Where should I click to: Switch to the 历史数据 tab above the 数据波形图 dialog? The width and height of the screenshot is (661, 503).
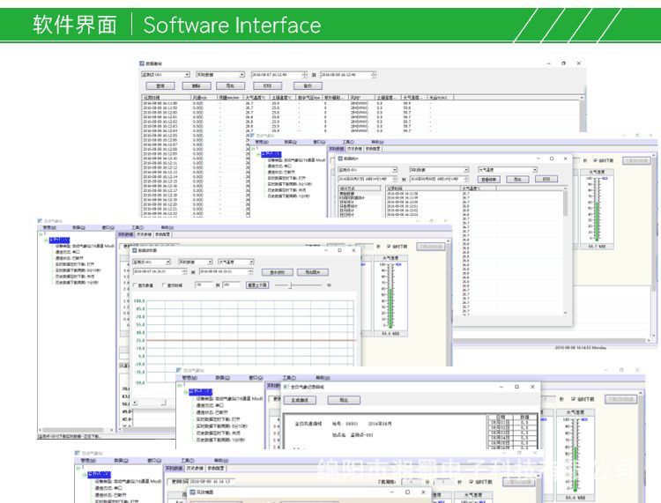pos(145,234)
